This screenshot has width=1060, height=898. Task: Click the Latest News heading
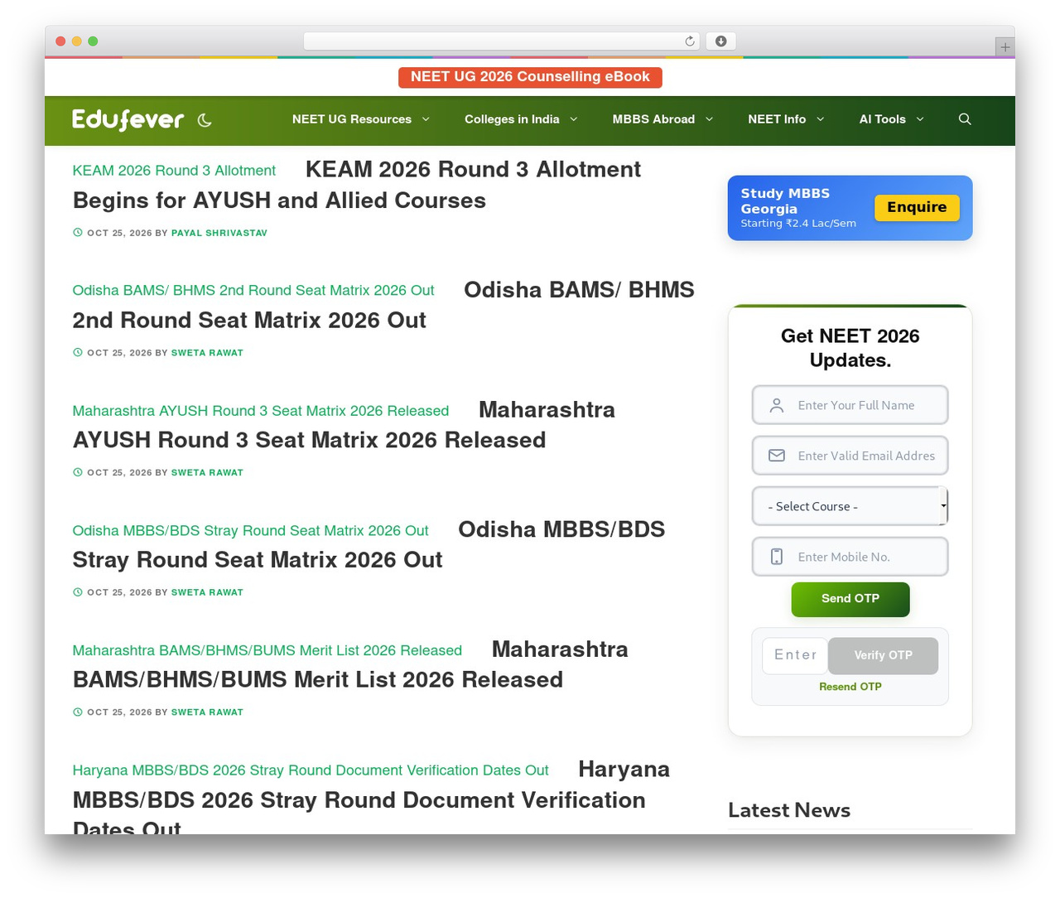[789, 810]
